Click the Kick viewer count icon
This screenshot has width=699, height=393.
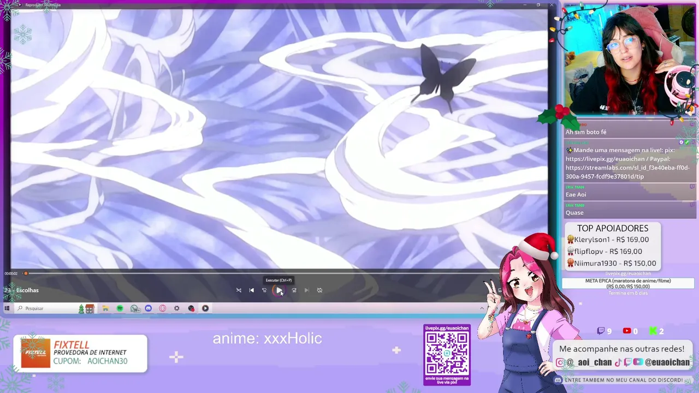coord(653,331)
